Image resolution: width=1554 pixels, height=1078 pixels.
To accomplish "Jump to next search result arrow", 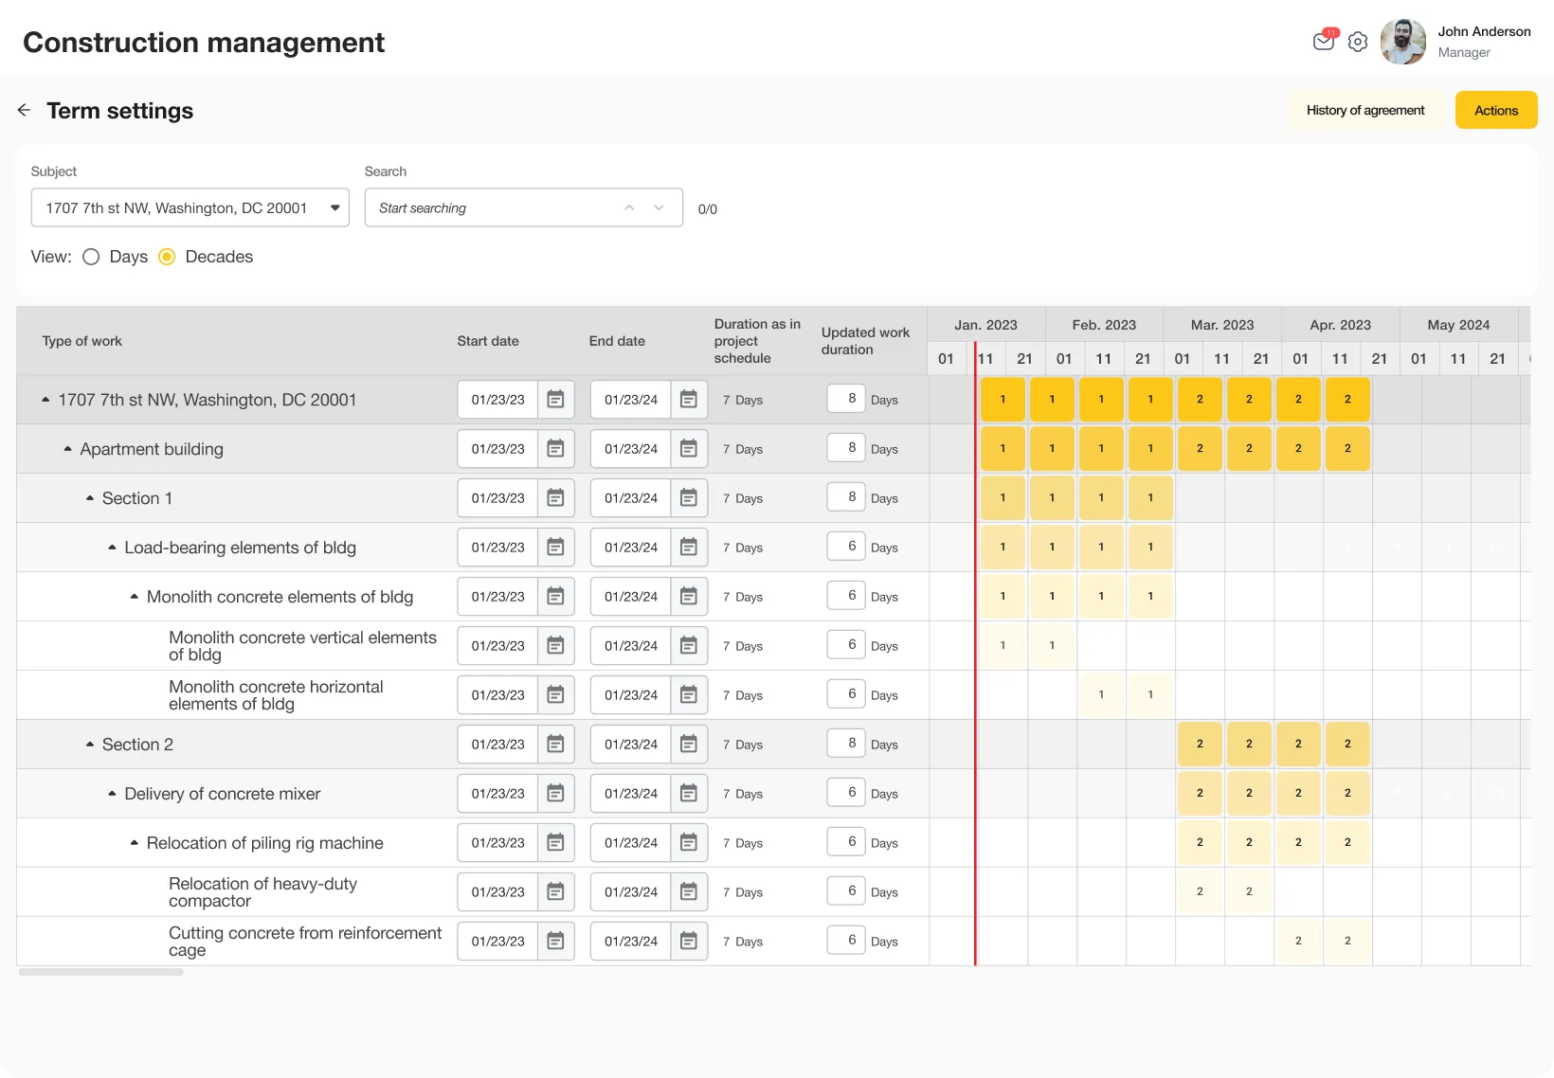I will 659,207.
